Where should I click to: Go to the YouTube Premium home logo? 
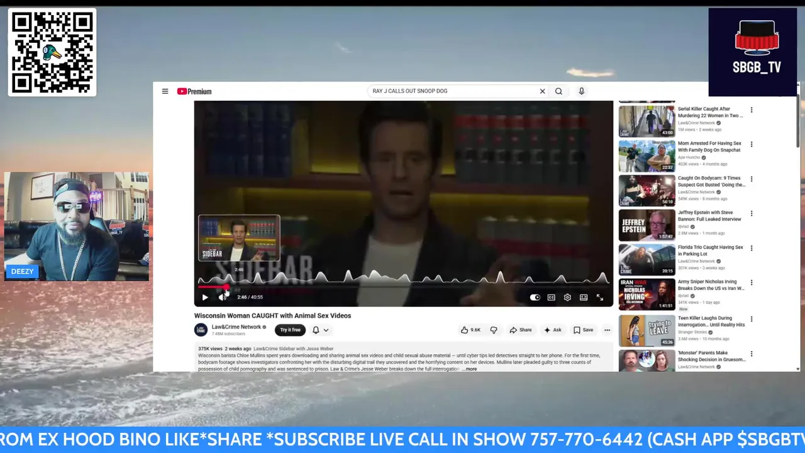coord(194,91)
